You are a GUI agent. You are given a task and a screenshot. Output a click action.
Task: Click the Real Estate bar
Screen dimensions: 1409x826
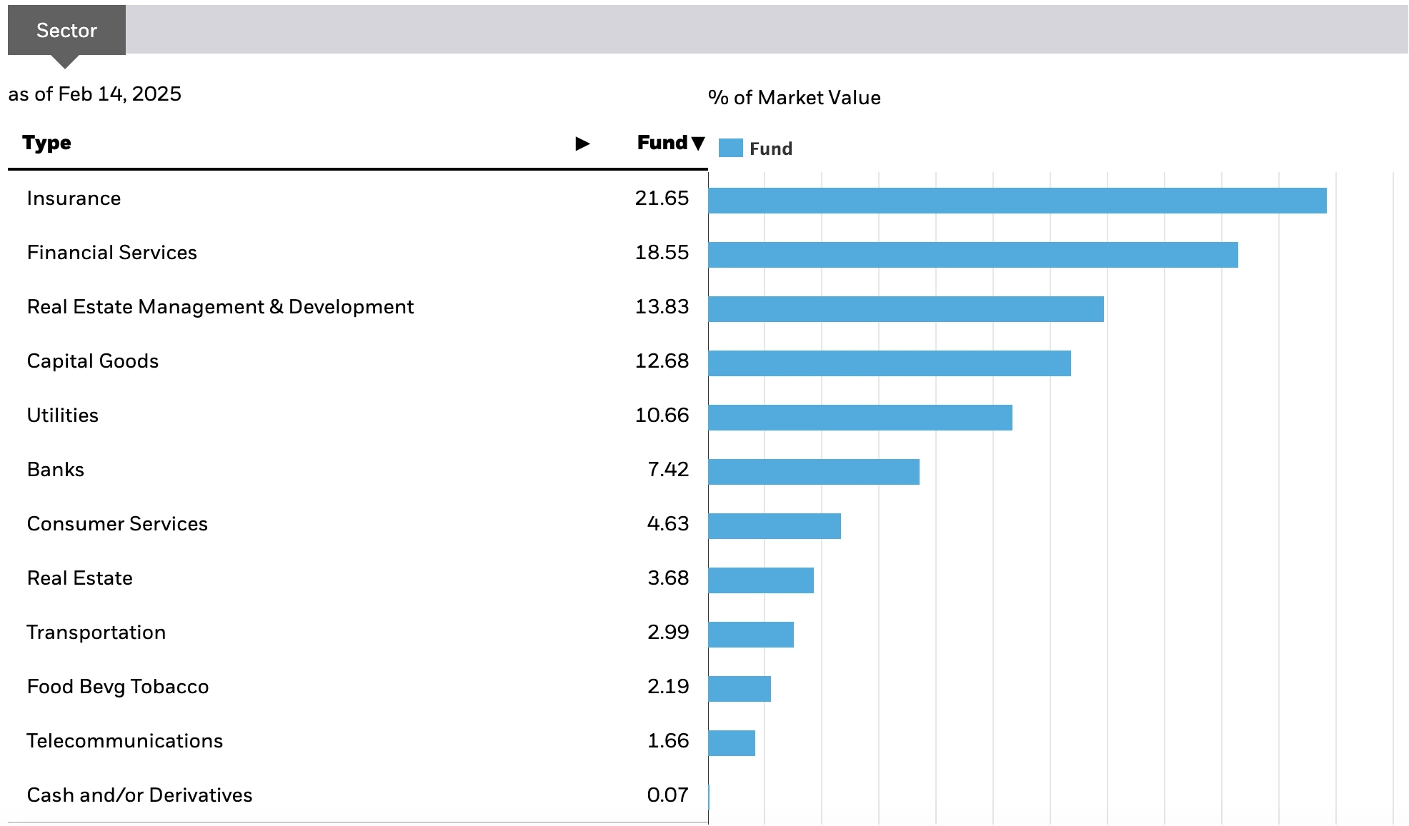pyautogui.click(x=761, y=580)
